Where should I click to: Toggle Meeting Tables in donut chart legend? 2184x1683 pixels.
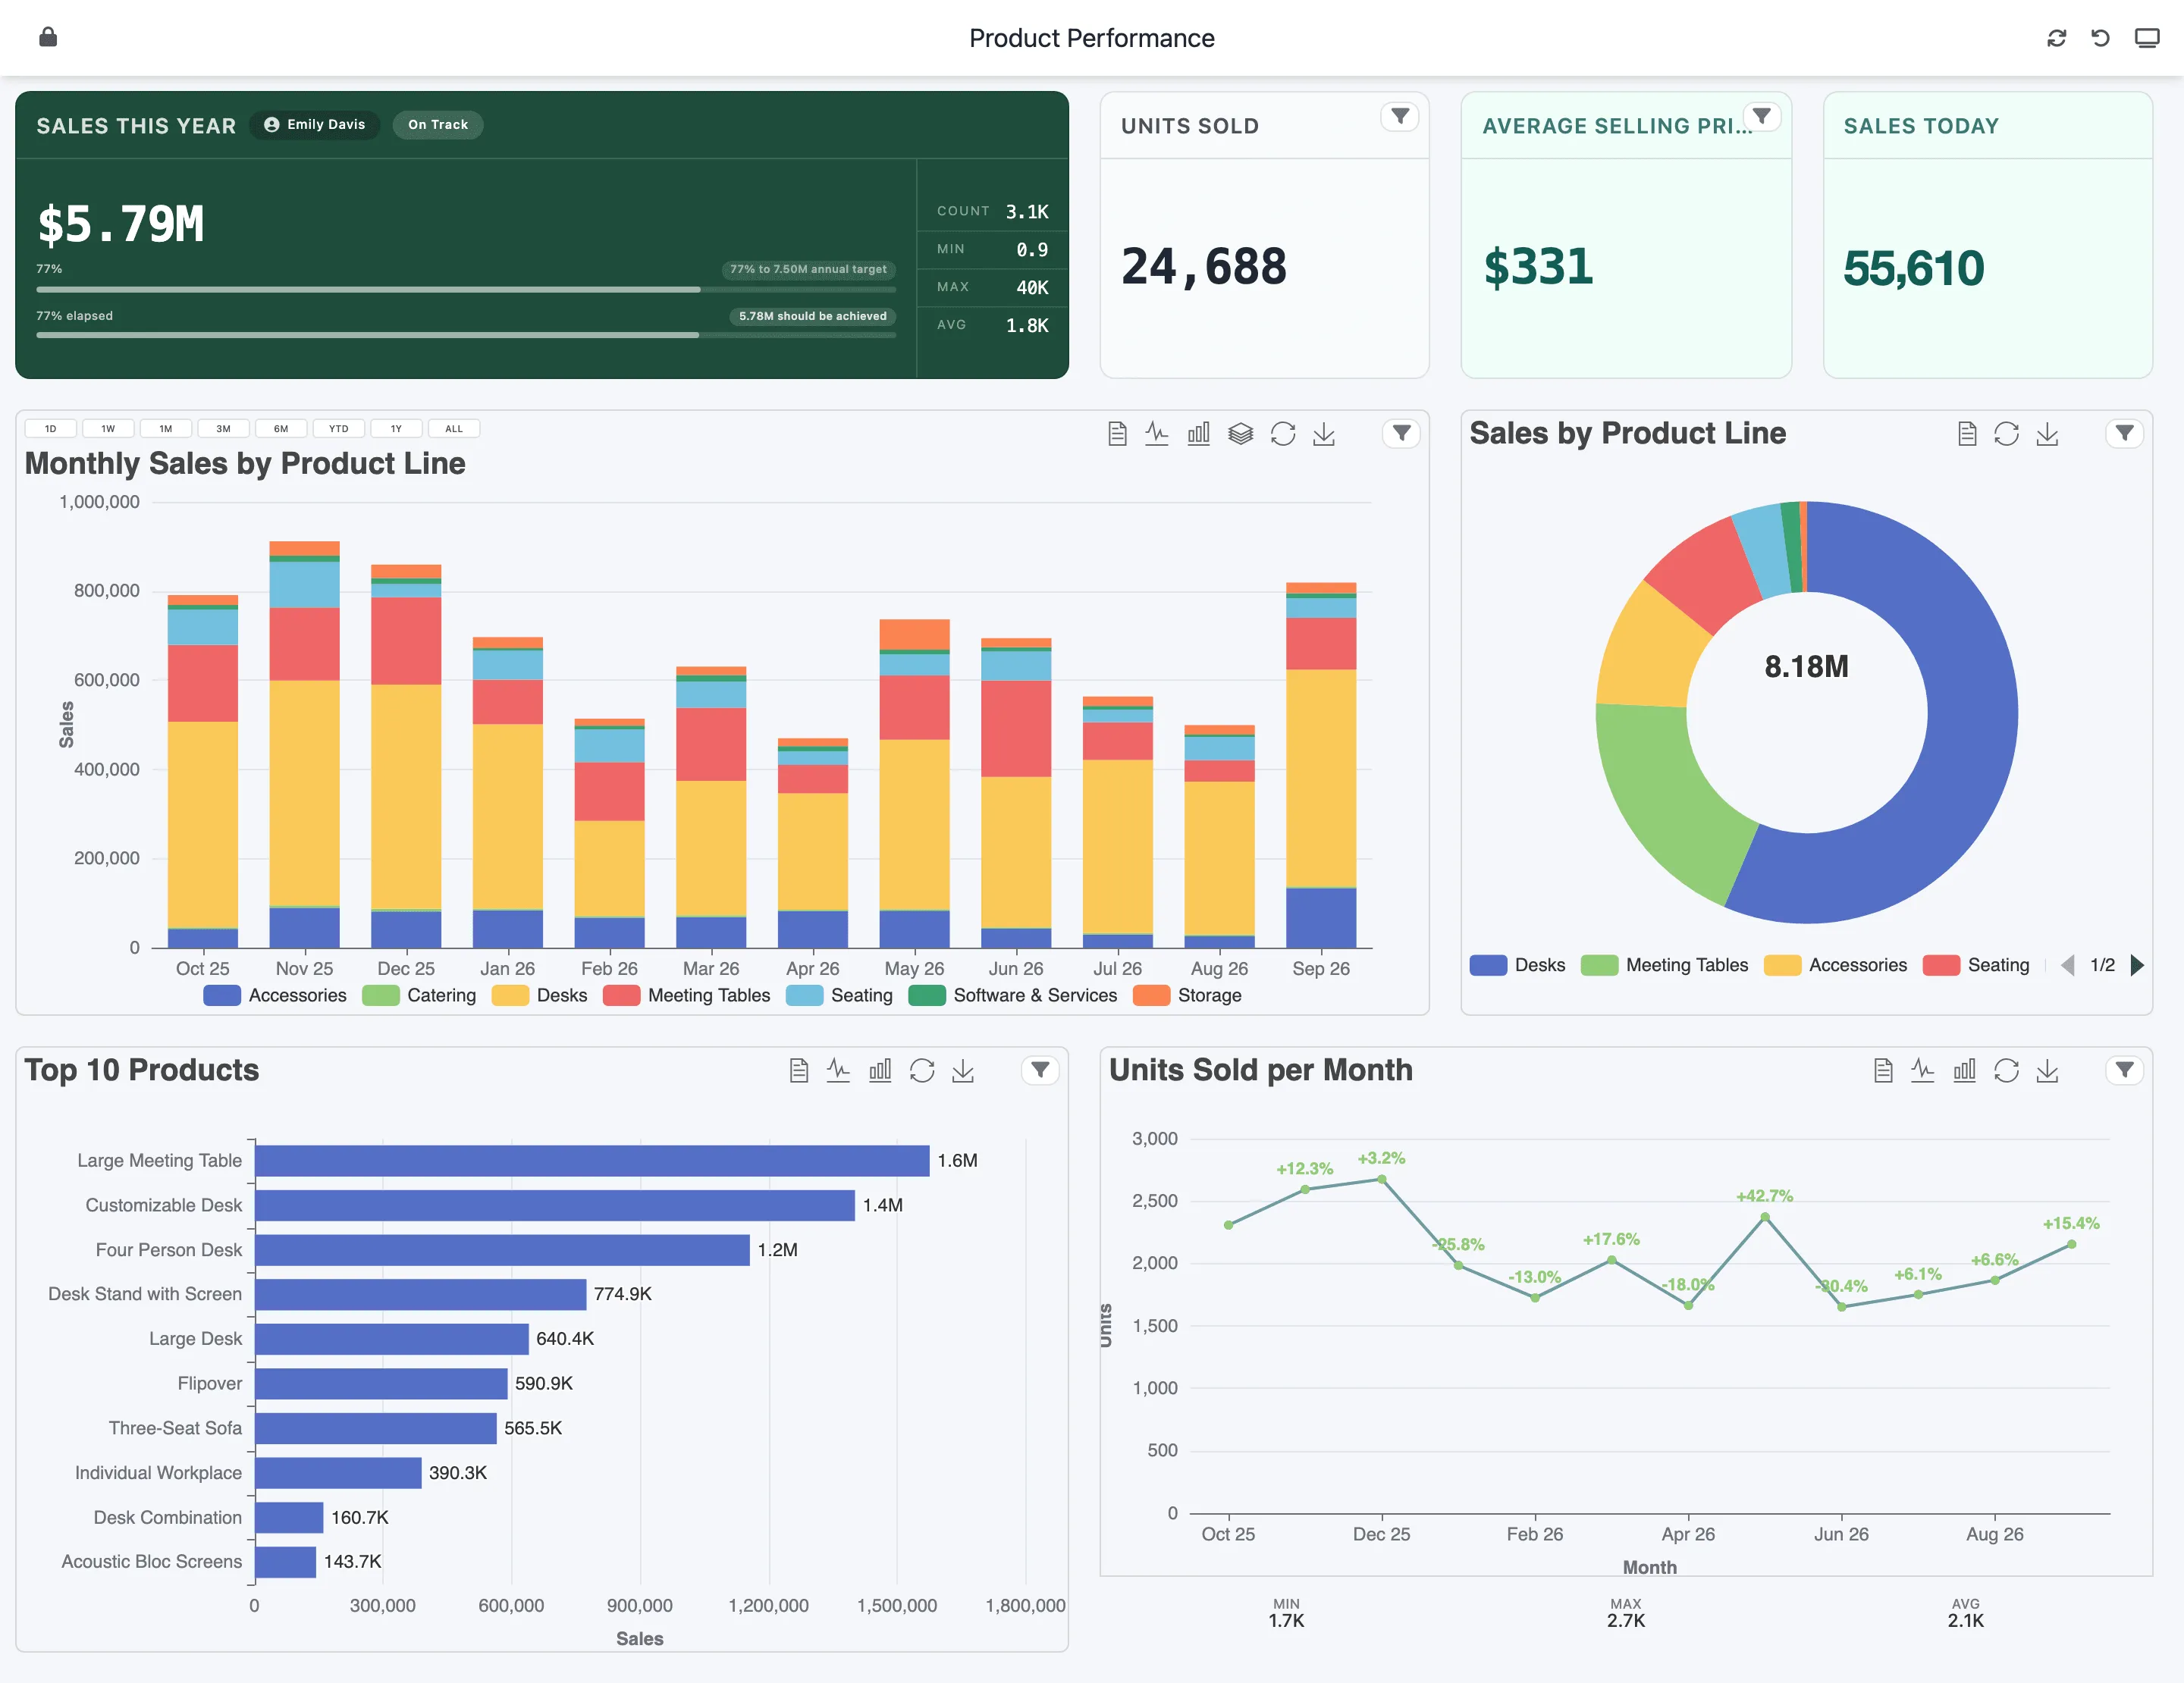pyautogui.click(x=1664, y=965)
